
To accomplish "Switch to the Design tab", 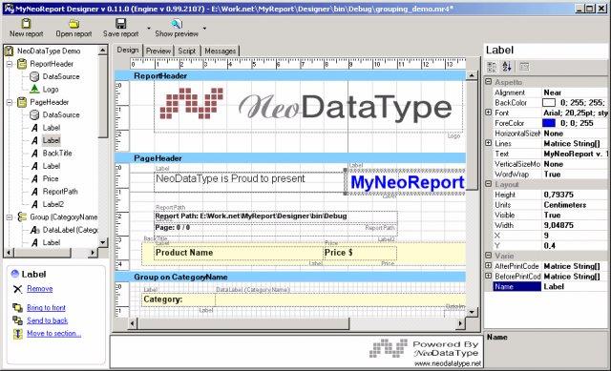I will pyautogui.click(x=128, y=51).
